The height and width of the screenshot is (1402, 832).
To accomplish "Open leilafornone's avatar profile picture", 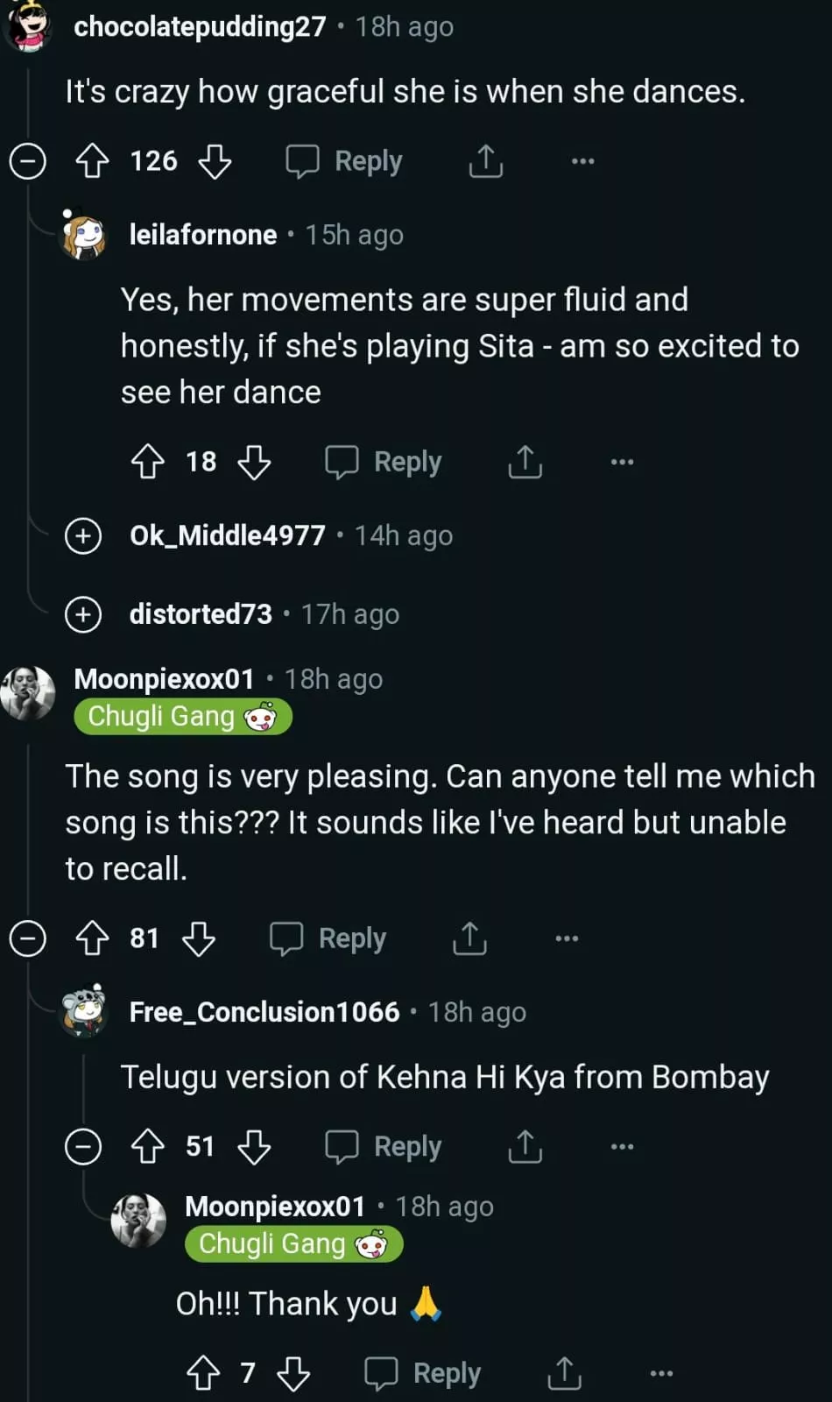I will click(x=84, y=235).
